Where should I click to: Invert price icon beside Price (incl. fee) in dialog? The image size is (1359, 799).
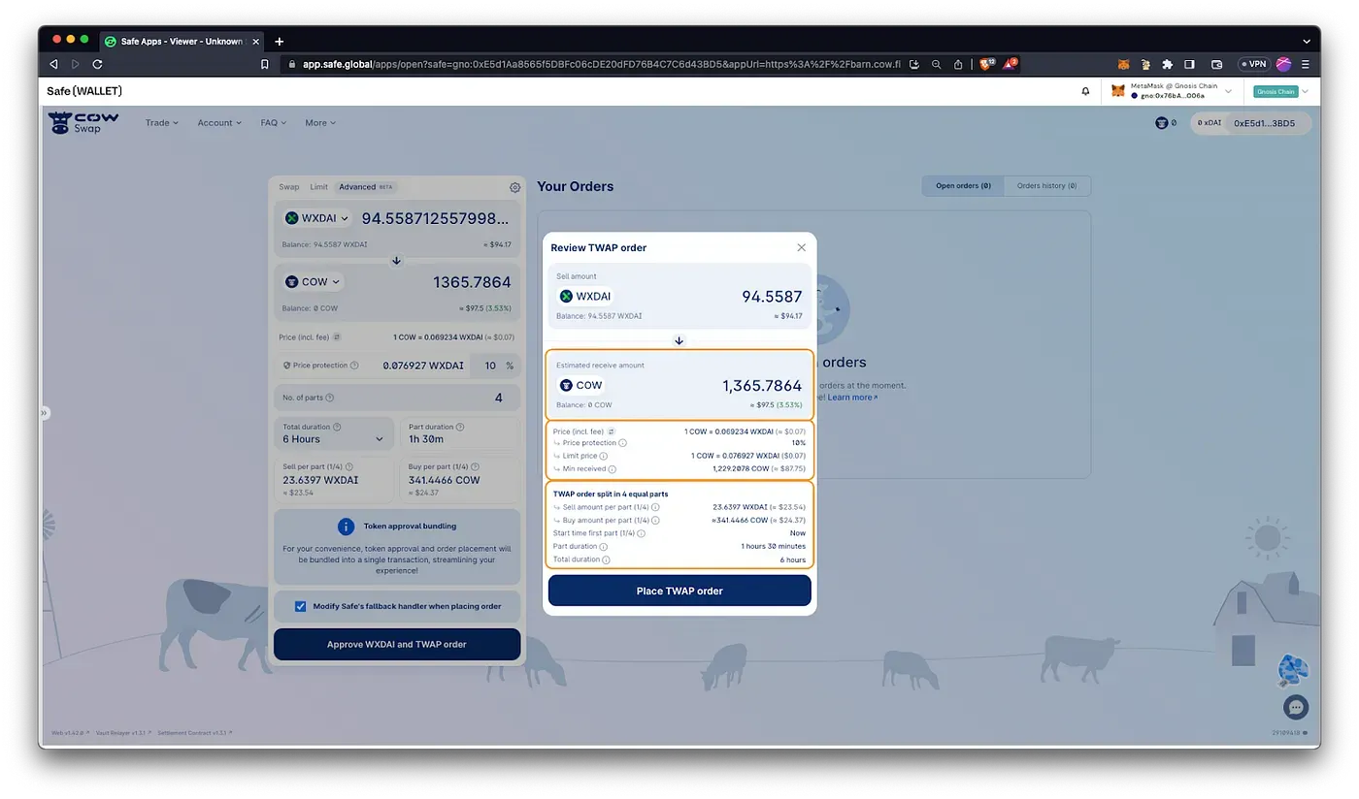click(x=612, y=431)
